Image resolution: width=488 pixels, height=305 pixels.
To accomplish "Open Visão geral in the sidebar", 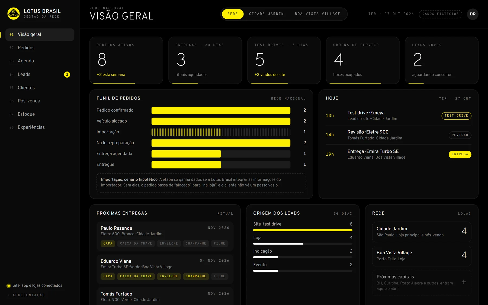I will click(40, 34).
